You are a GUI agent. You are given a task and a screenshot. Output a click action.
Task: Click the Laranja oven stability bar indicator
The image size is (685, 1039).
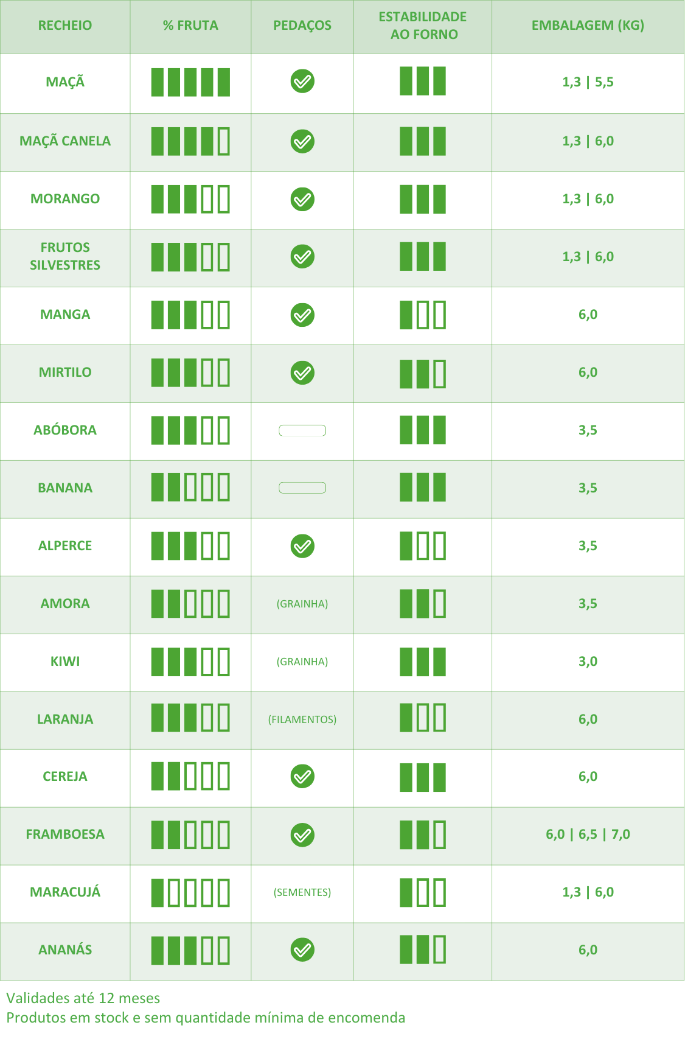[423, 718]
